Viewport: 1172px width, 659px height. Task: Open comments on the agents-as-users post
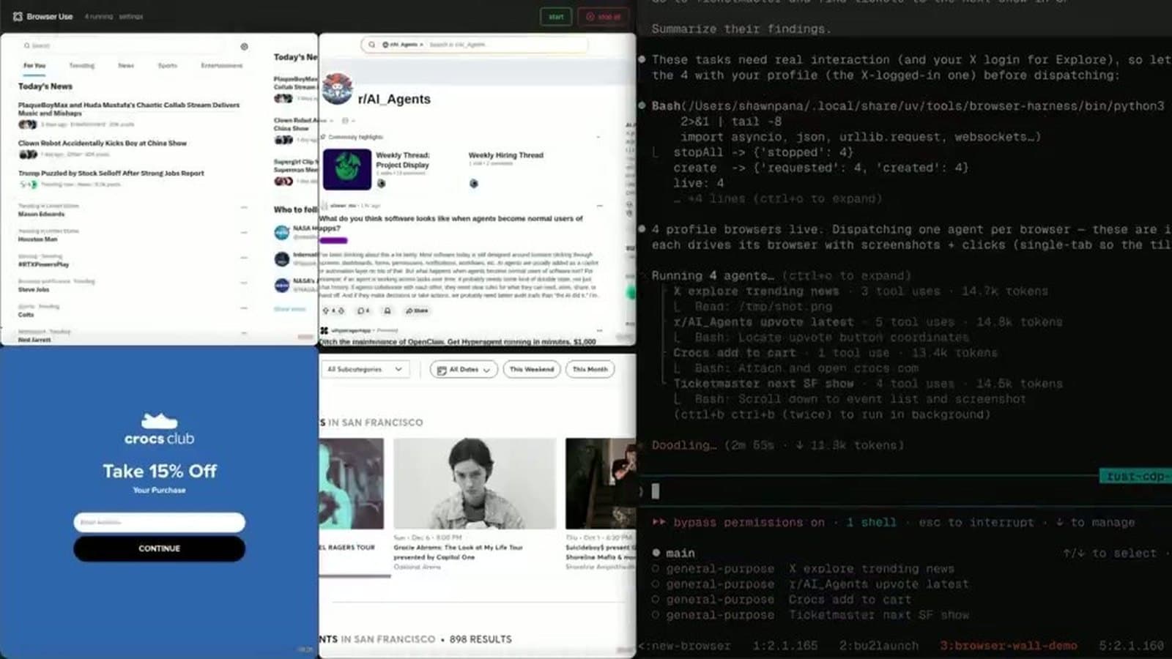click(363, 310)
